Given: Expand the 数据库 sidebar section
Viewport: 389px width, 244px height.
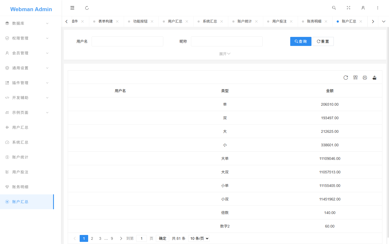Looking at the screenshot, I should coord(27,23).
